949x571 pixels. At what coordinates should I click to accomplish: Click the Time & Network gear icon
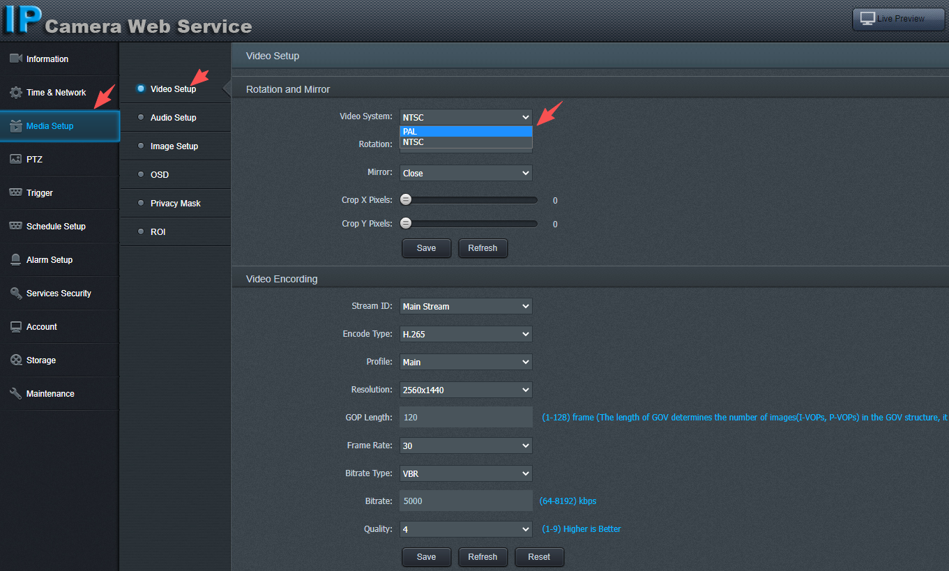(16, 92)
